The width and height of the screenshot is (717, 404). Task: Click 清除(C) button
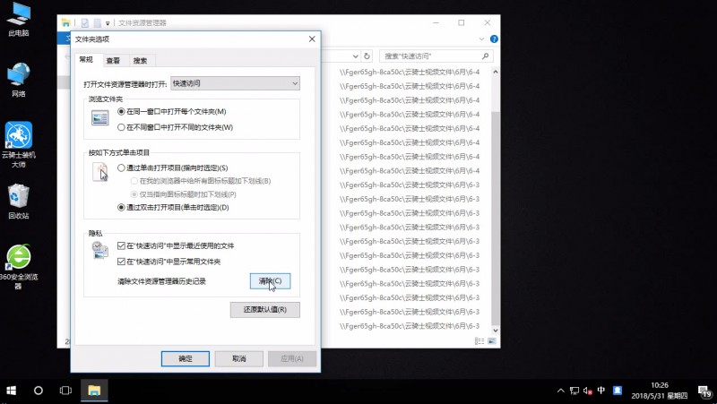pos(271,281)
